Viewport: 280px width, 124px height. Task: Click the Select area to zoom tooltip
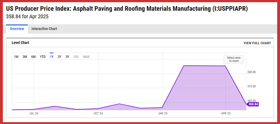(x=233, y=59)
